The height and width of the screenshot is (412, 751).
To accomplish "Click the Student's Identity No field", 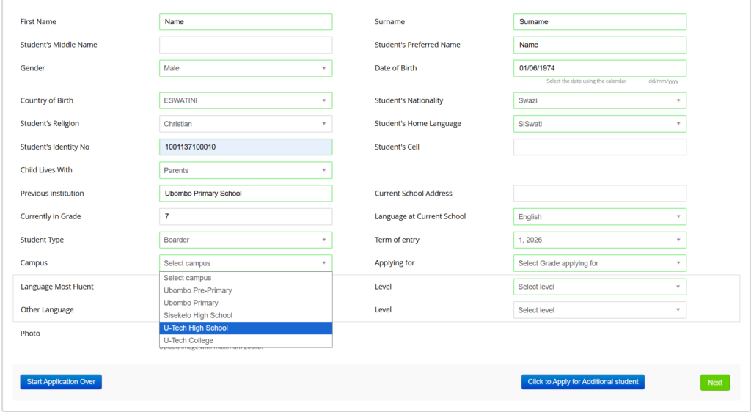I will coord(246,147).
